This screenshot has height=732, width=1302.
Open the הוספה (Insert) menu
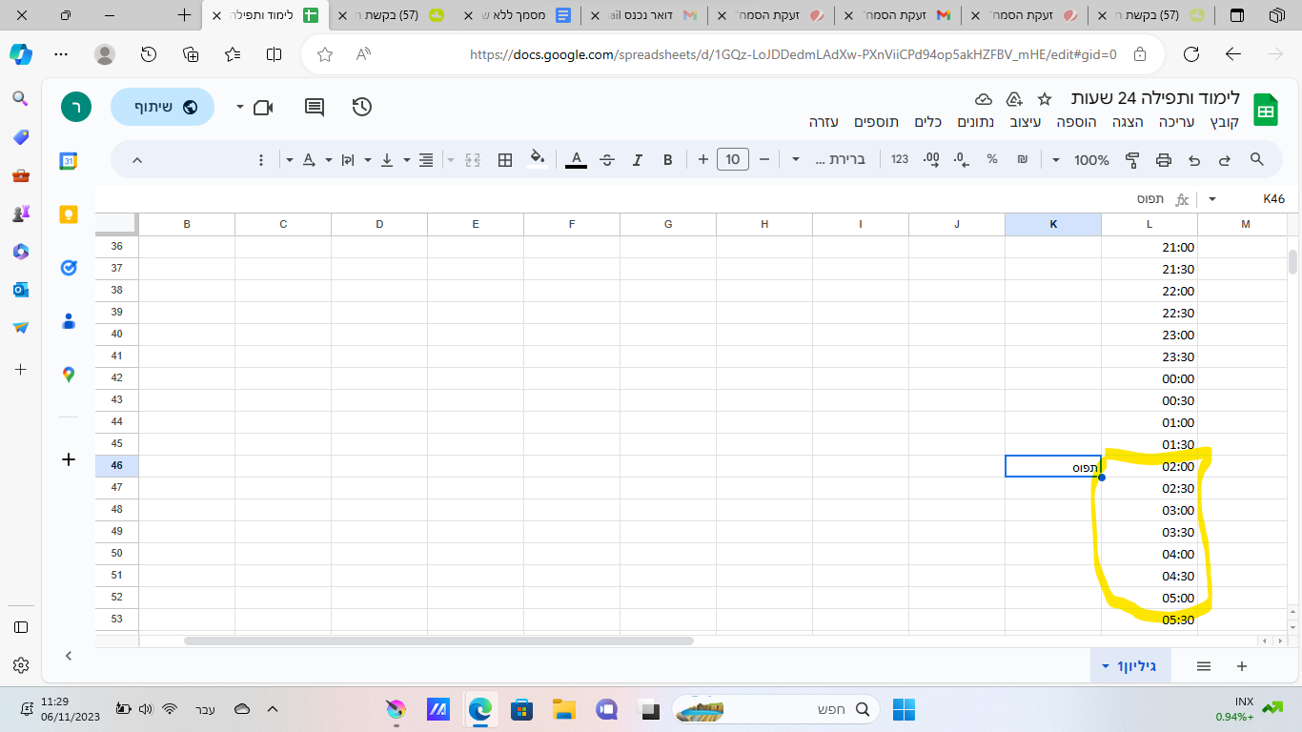(1074, 122)
